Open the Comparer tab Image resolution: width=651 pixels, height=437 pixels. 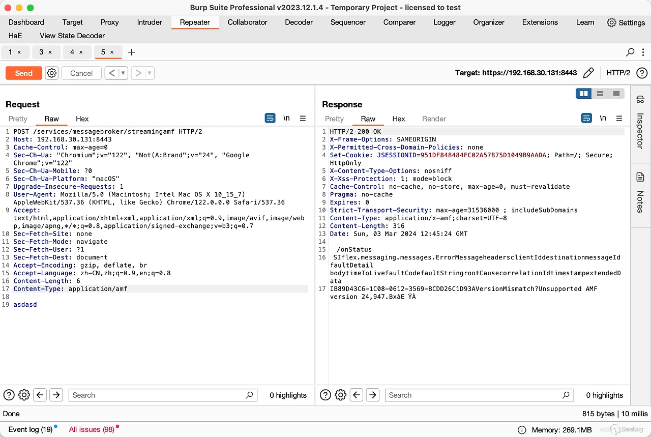tap(399, 22)
